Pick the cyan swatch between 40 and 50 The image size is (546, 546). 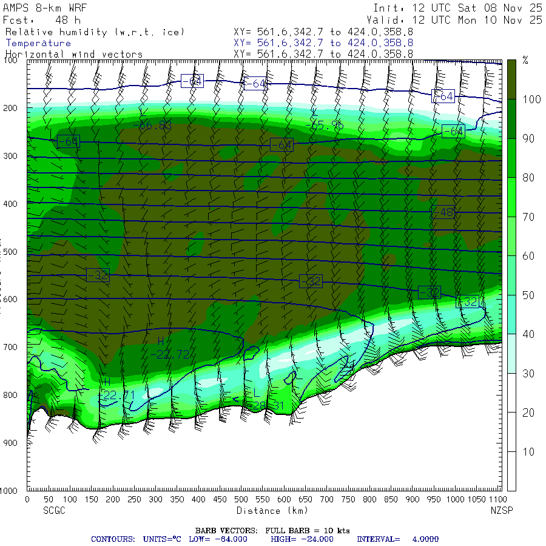click(511, 315)
